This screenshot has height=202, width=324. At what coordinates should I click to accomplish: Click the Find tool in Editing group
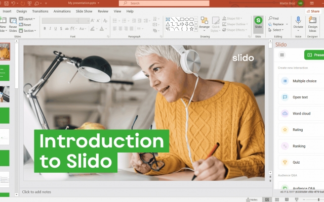tap(273, 18)
